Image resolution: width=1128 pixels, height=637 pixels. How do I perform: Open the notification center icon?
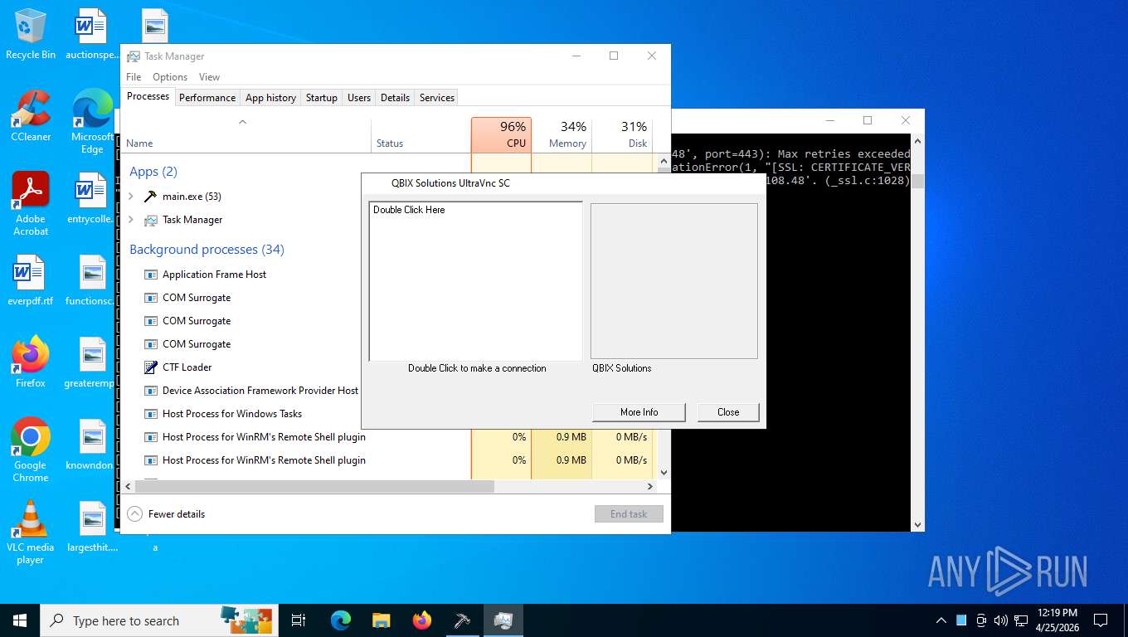pos(1101,620)
